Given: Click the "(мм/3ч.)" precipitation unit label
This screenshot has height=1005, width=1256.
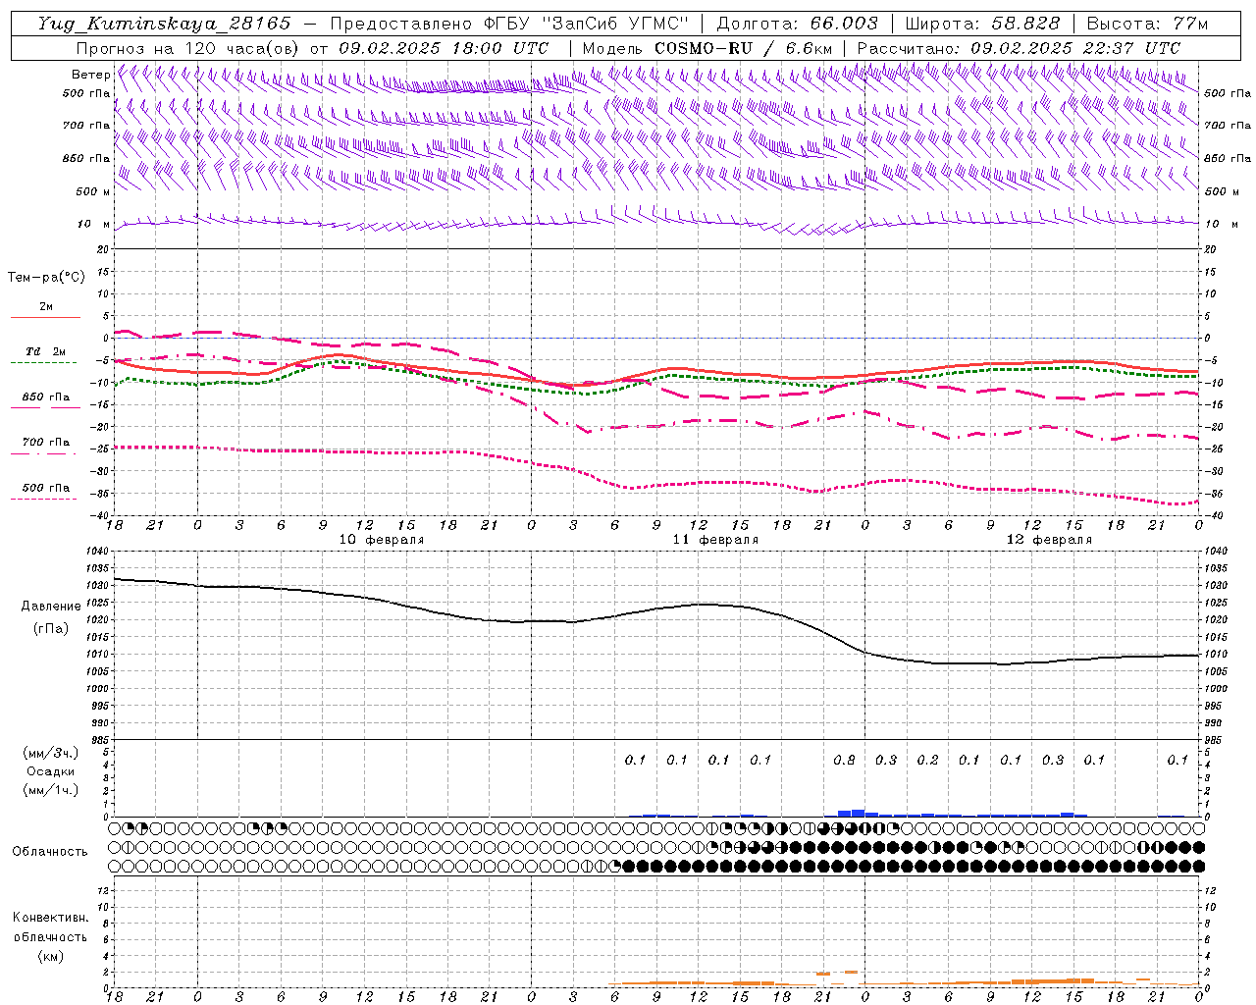Looking at the screenshot, I should tap(51, 753).
